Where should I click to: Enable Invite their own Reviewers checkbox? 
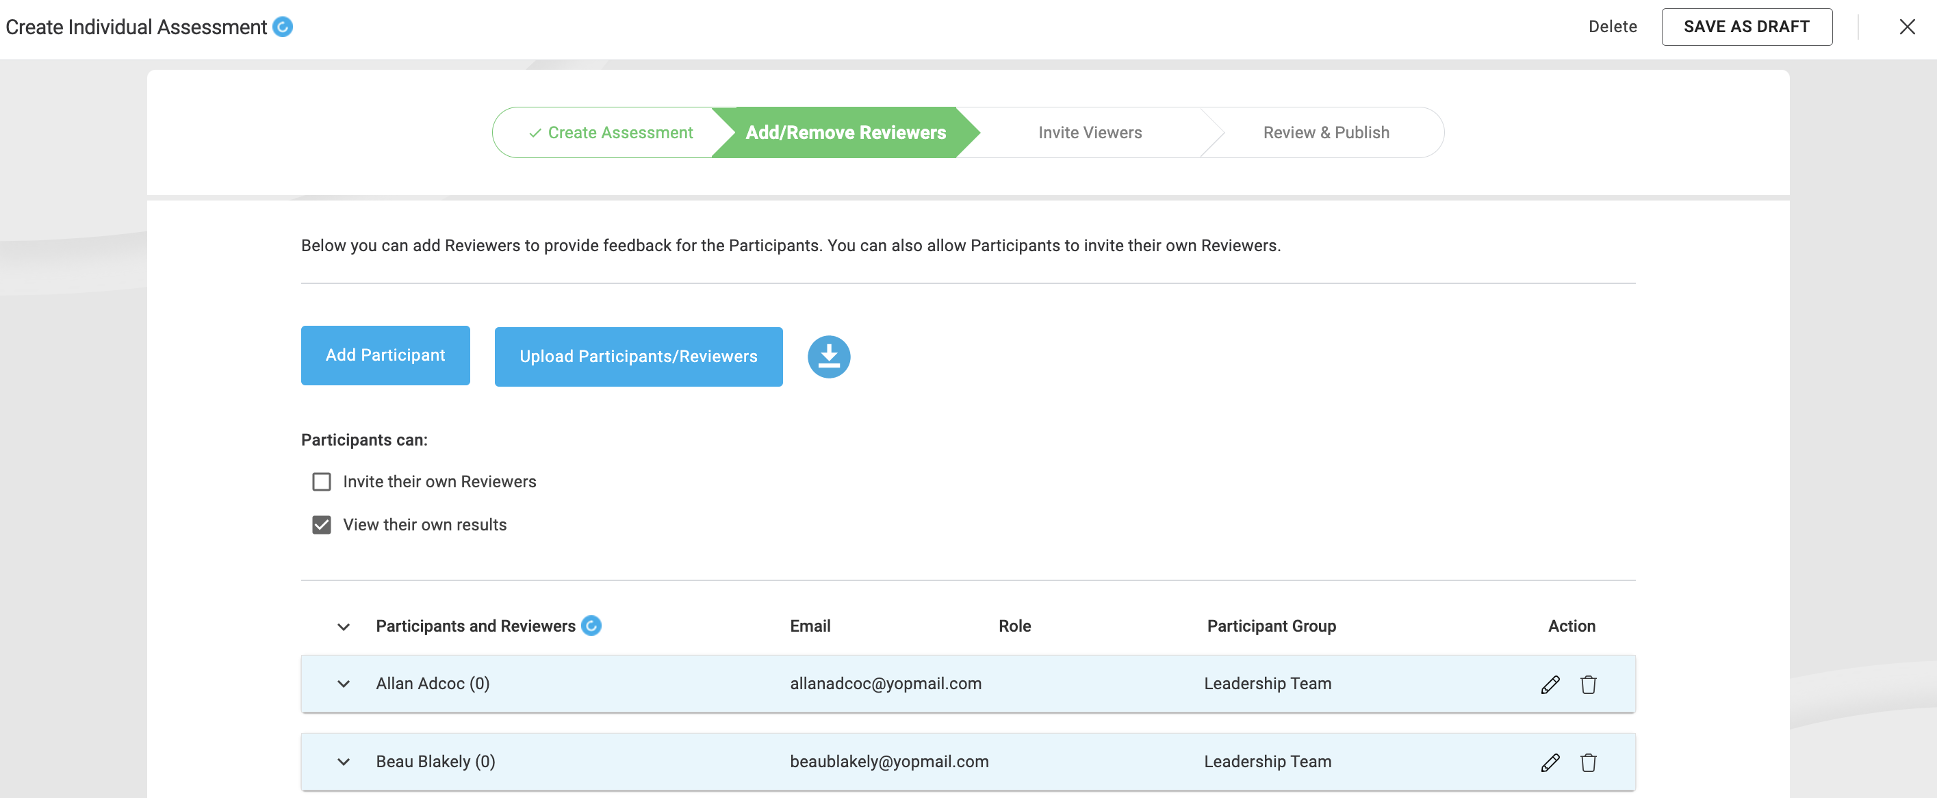point(322,481)
